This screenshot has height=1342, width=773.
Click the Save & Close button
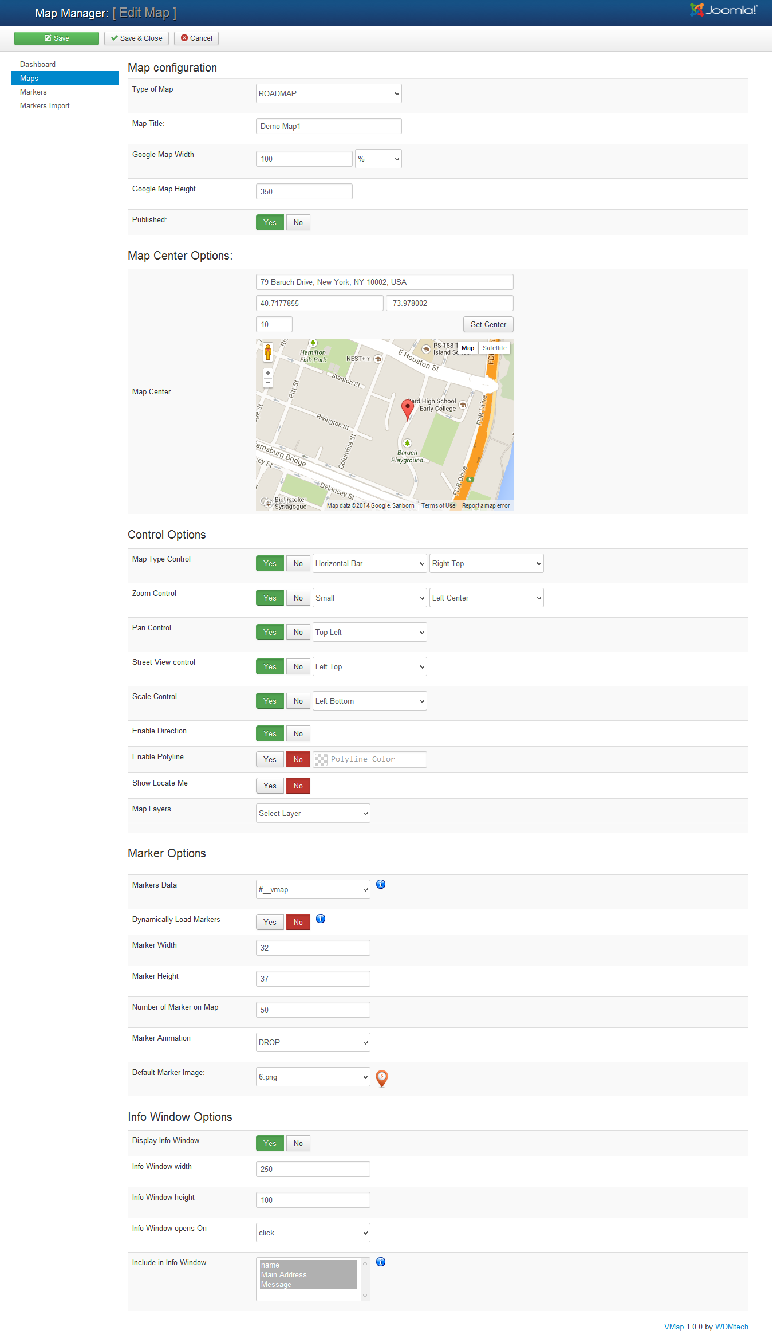tap(136, 38)
